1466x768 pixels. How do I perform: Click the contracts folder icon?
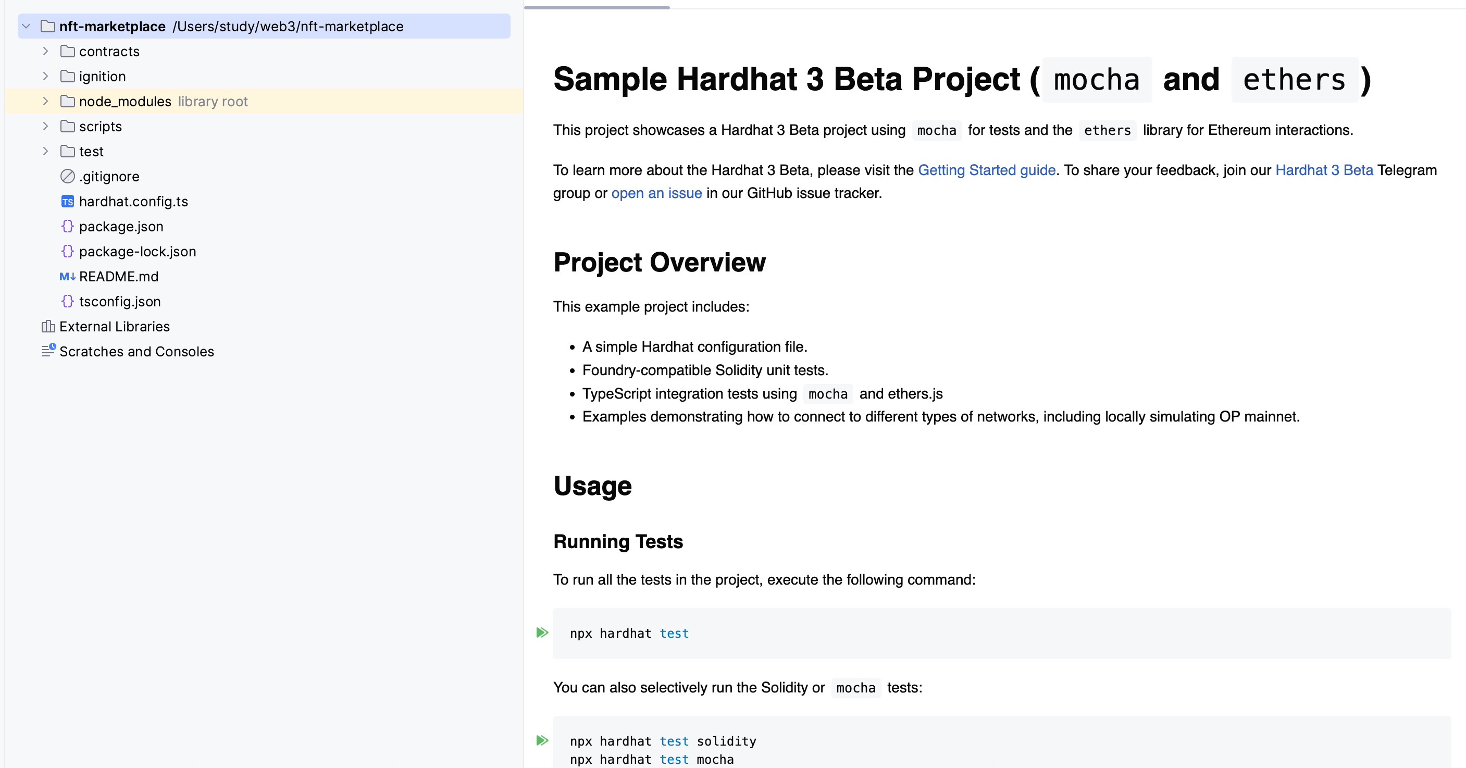click(x=68, y=51)
